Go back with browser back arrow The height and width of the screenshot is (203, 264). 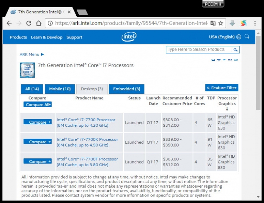pyautogui.click(x=9, y=23)
